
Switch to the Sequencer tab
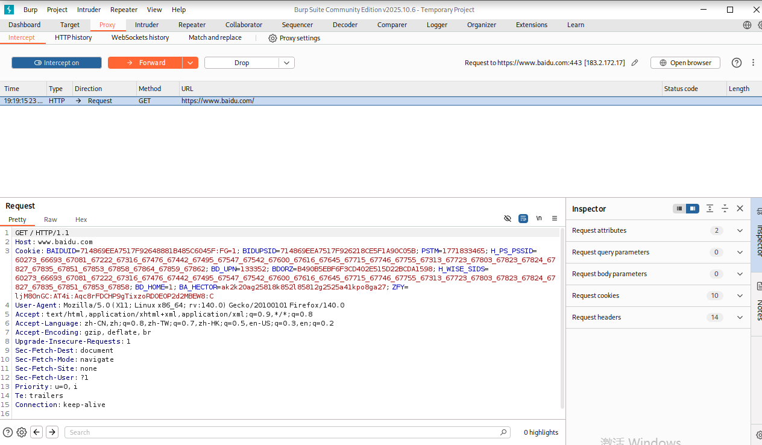pos(297,25)
